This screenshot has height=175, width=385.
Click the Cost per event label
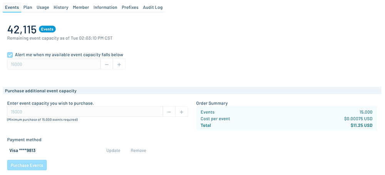point(215,119)
